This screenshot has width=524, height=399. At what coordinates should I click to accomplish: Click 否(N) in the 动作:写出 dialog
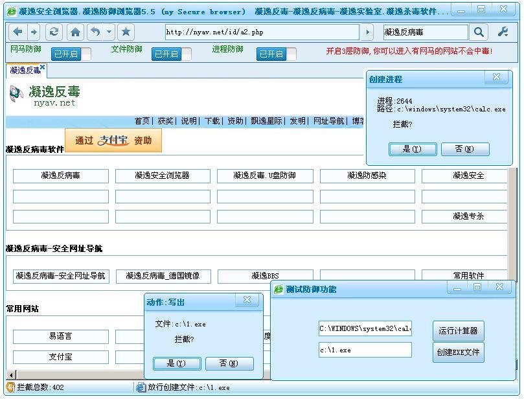tap(229, 363)
